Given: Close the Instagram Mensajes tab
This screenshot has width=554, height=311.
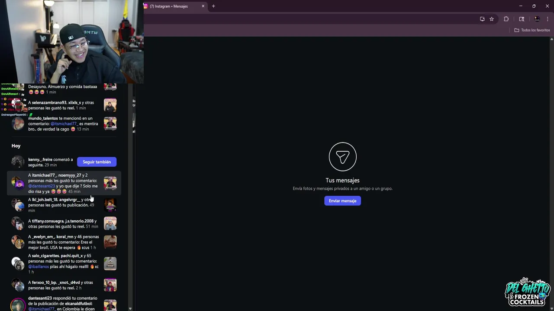Looking at the screenshot, I should 203,6.
